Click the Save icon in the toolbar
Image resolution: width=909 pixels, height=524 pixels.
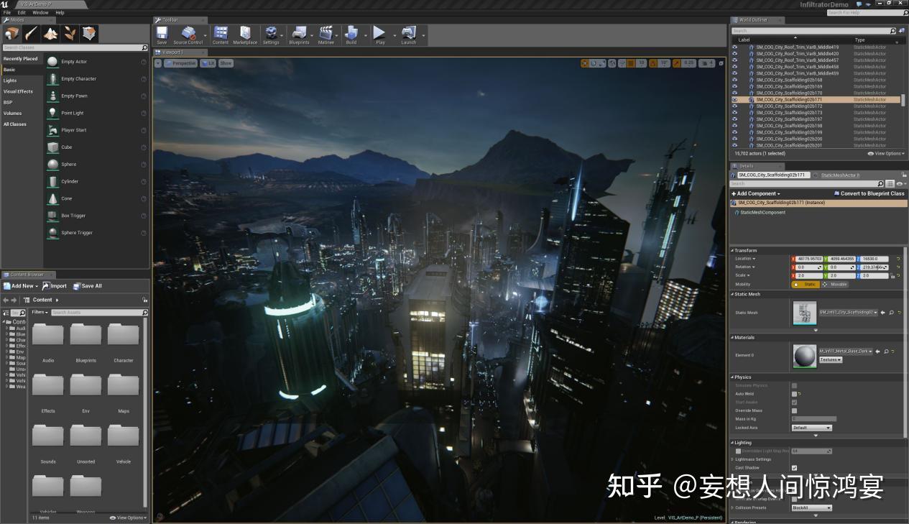162,33
